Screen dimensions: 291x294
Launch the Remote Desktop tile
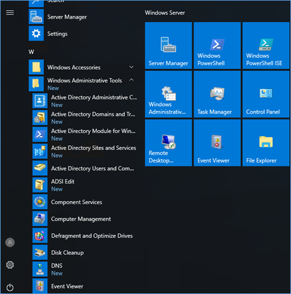click(168, 143)
